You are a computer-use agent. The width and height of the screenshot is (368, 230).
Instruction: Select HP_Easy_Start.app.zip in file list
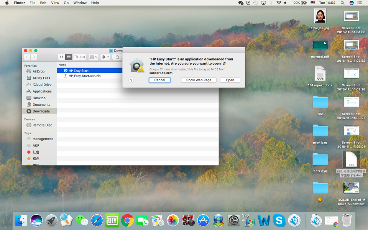click(84, 76)
